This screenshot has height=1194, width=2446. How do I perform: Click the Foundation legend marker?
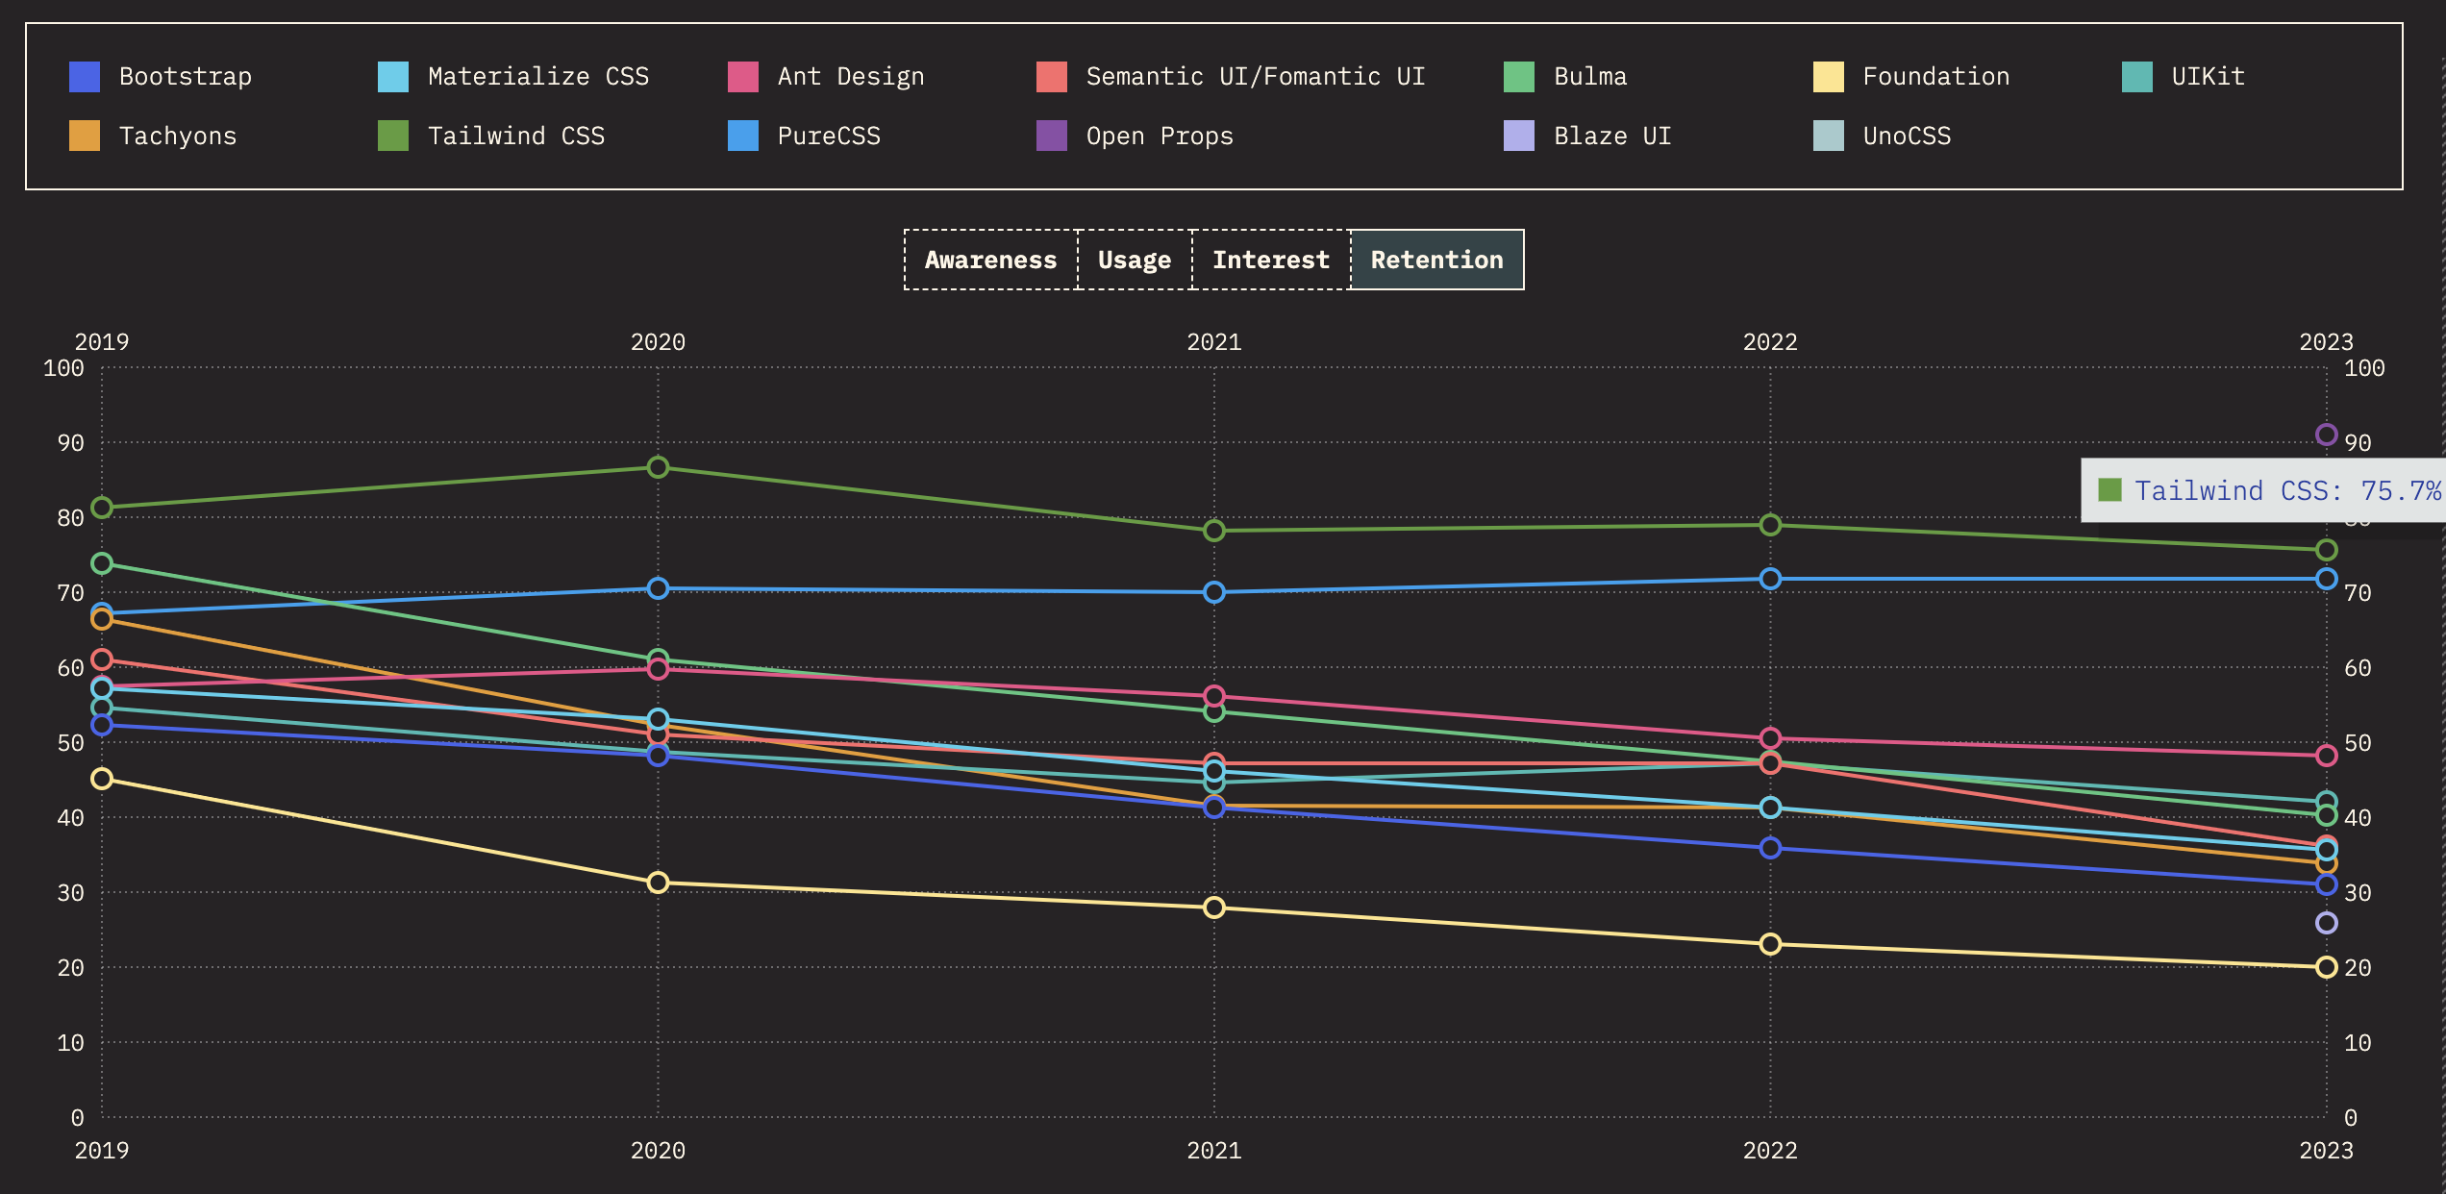click(x=1830, y=75)
